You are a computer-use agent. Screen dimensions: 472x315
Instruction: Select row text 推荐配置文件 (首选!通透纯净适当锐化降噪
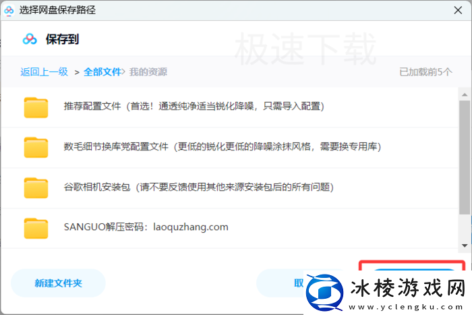pos(194,107)
